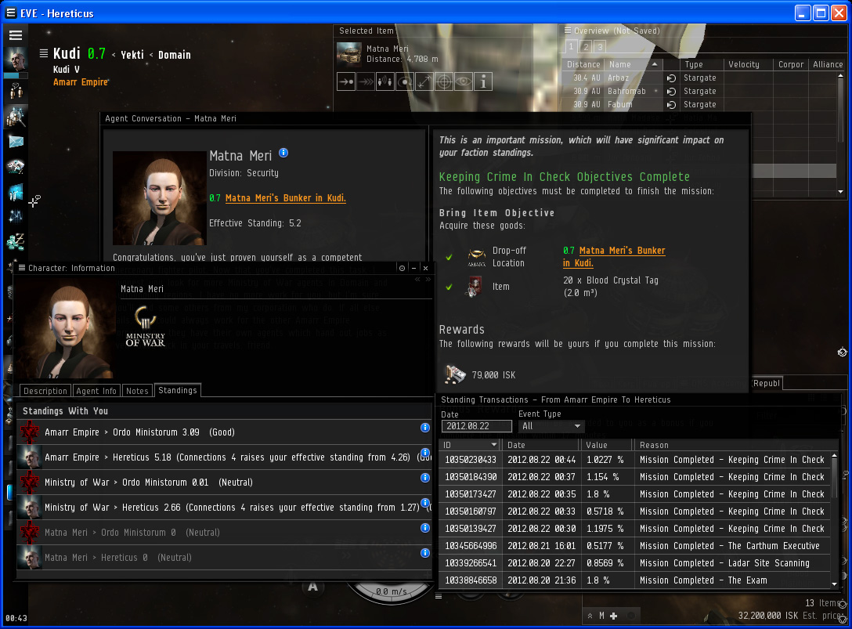Switch to Overview tab 3
This screenshot has width=852, height=629.
[x=600, y=47]
